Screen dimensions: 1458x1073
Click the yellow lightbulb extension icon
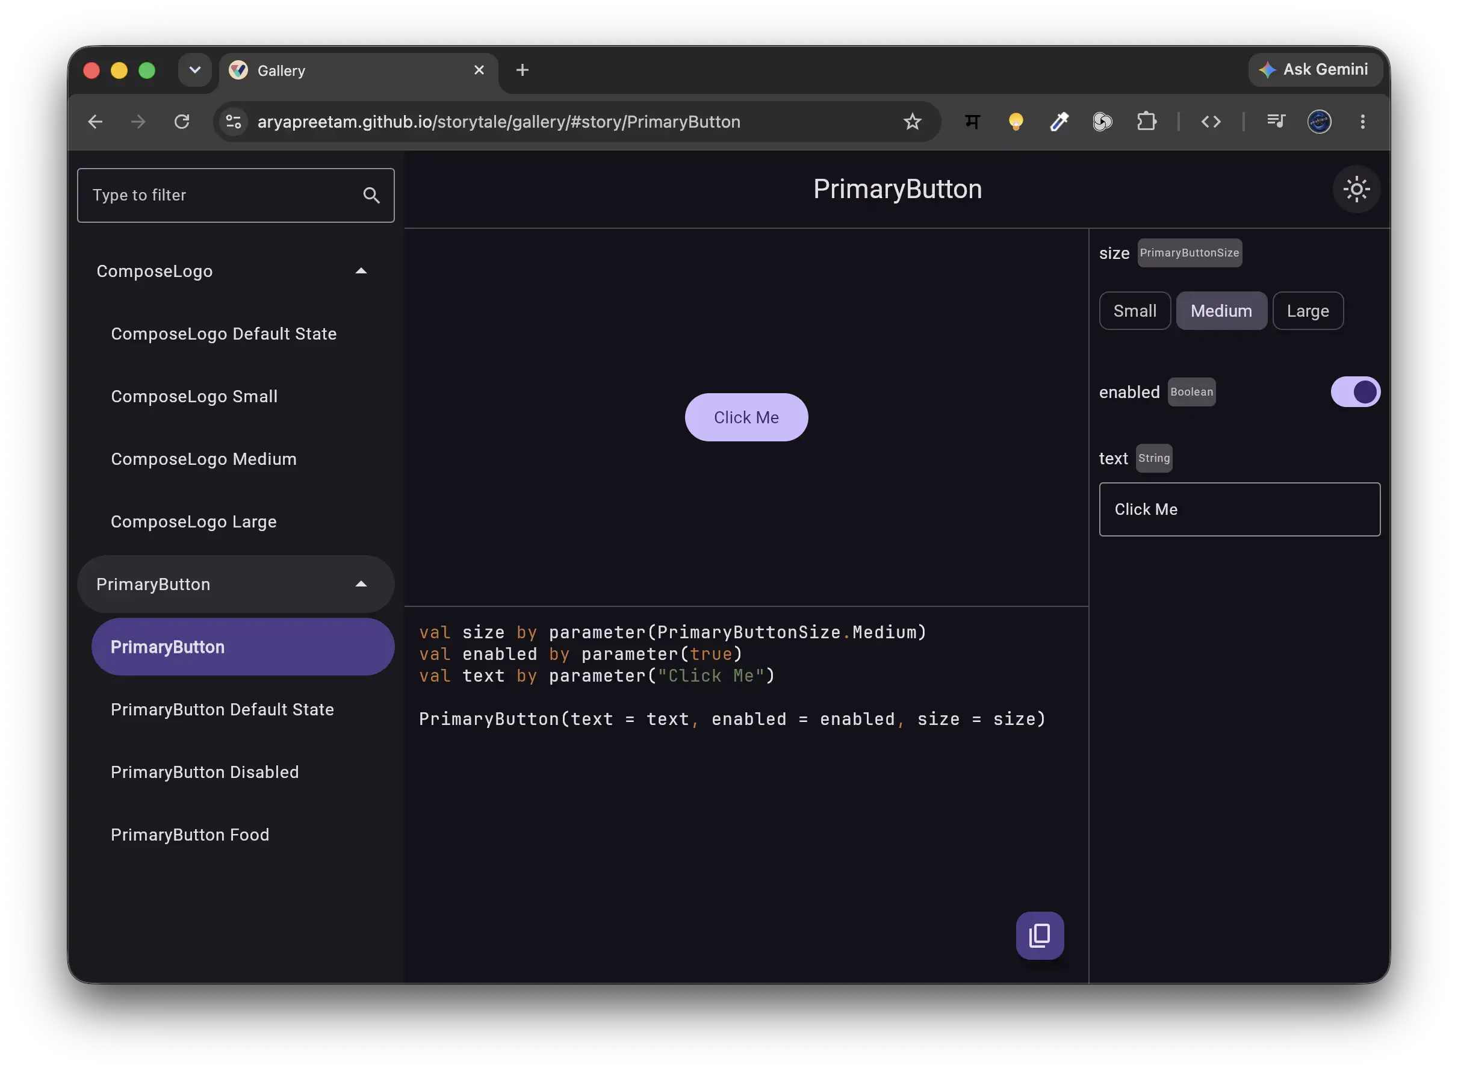[1015, 122]
